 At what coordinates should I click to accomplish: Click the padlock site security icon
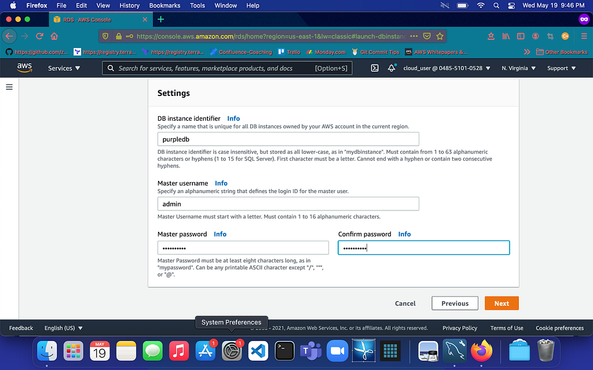pyautogui.click(x=119, y=36)
